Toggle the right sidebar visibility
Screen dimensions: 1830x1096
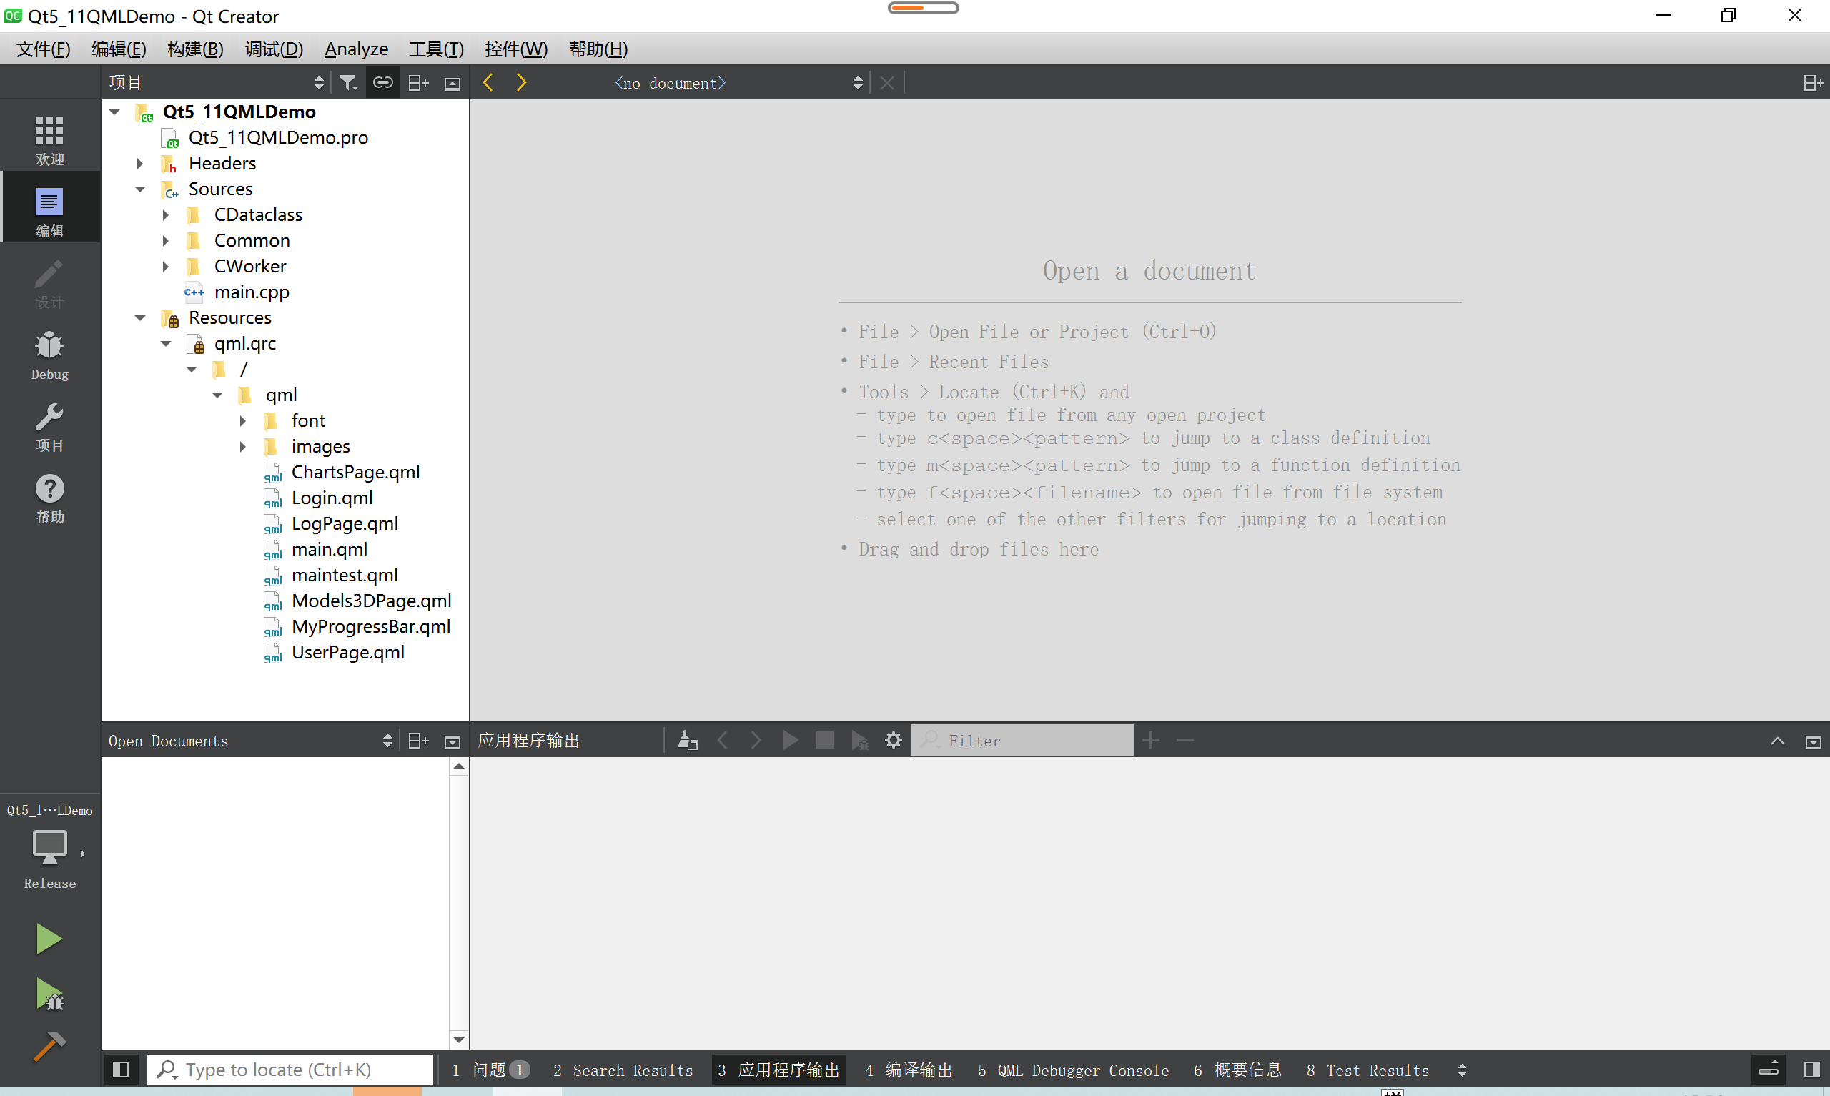click(x=1811, y=1070)
